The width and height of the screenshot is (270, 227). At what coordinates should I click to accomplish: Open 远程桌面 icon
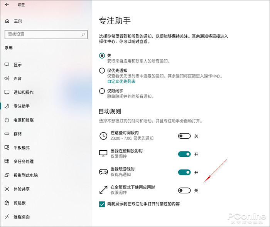pyautogui.click(x=7, y=217)
